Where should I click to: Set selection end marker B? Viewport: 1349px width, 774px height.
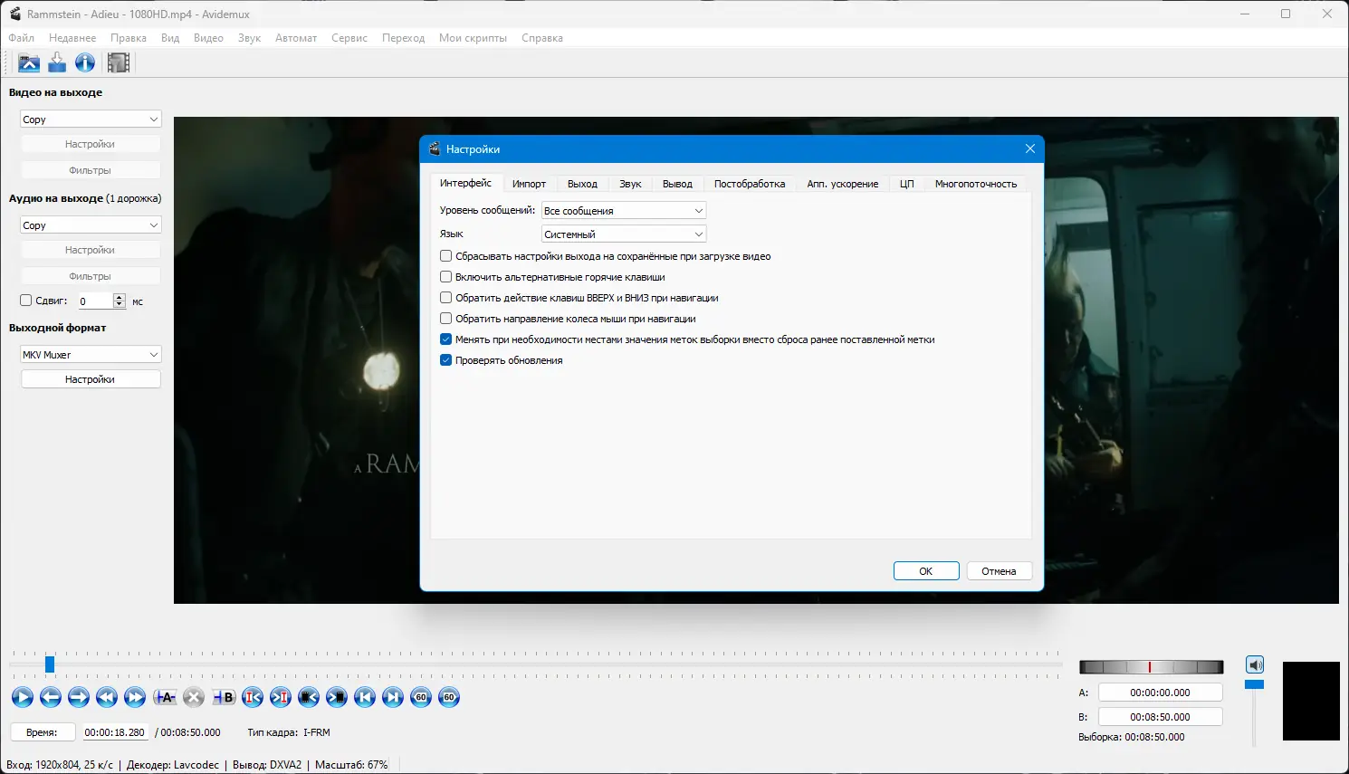coord(224,697)
